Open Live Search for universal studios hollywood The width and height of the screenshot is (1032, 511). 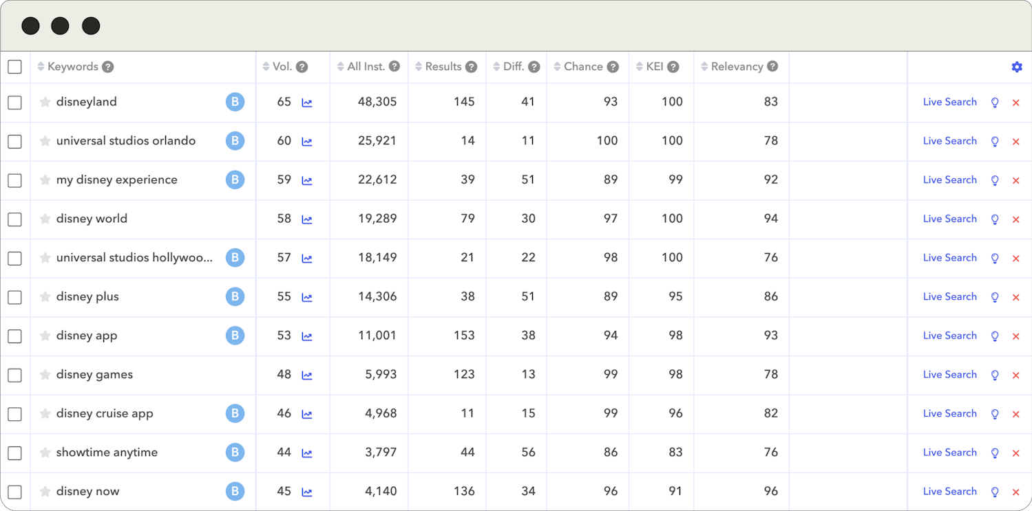pos(949,258)
